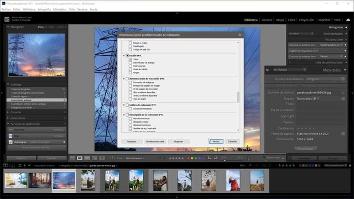Click the Lightroom Classic logo badge
Viewport: 354px width, 199px height.
tap(7, 19)
